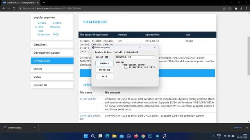Open taskbar Search
This screenshot has height=140, width=250.
[93, 136]
